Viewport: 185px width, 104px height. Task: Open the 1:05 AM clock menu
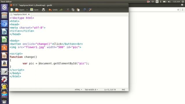(x=176, y=2)
